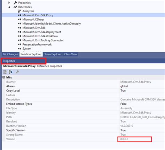Open the Team Explorer tab
Image resolution: width=165 pixels, height=150 pixels.
[x=53, y=54]
